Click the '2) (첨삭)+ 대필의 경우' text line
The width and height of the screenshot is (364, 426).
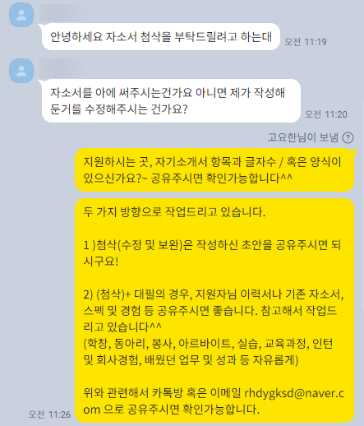[x=214, y=294]
